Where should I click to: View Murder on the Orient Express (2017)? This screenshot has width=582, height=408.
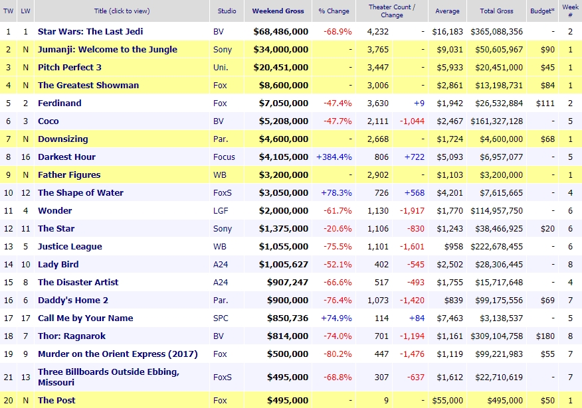(x=118, y=354)
